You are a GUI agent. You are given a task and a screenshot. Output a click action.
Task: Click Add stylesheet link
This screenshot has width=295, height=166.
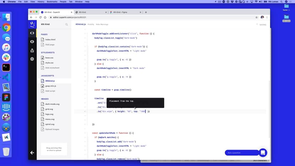coord(52,68)
